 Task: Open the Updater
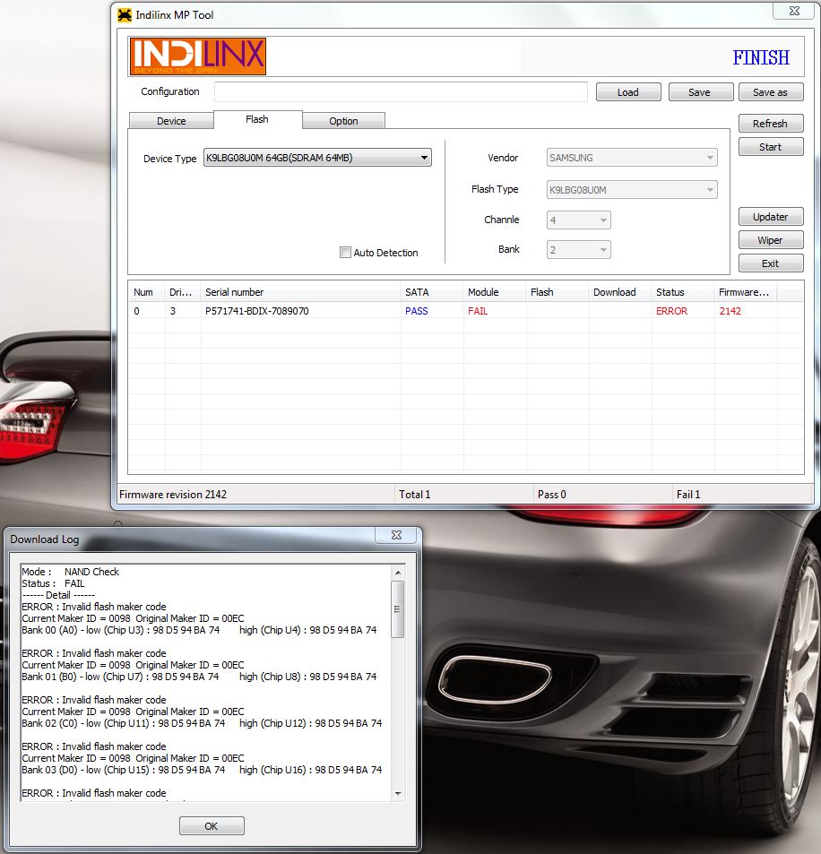point(770,217)
